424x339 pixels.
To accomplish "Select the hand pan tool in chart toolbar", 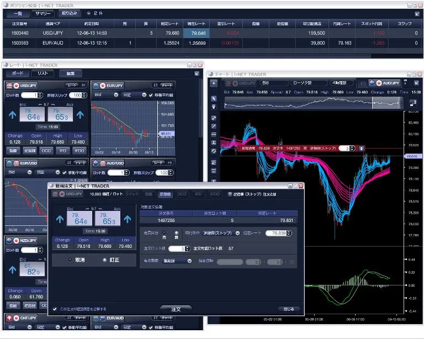I will (214, 106).
